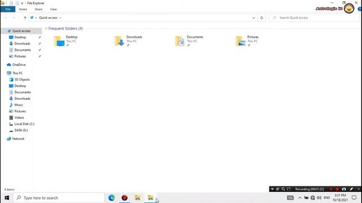Open the View ribbon tab
Screen dimensions: 362x203
(53, 9)
